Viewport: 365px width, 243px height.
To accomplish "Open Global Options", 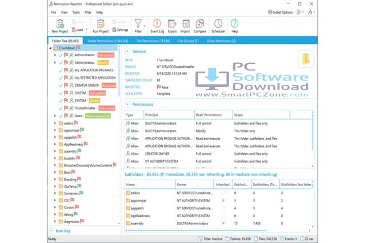I will (x=280, y=12).
